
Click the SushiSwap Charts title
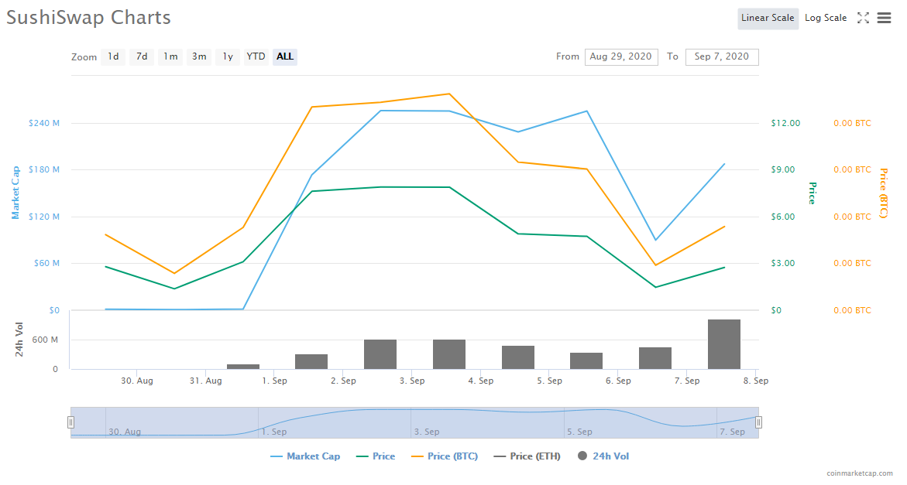coord(88,17)
